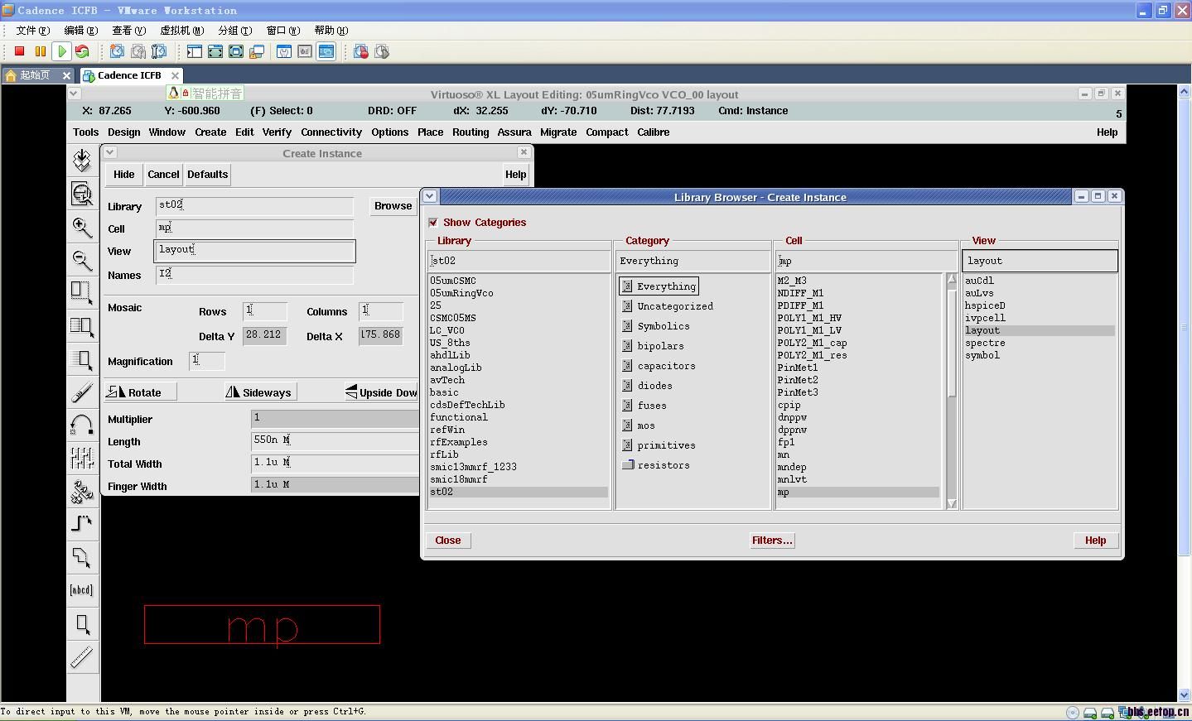Click the Undo arc icon in left toolbar
Viewport: 1192px width, 721px height.
[x=82, y=425]
